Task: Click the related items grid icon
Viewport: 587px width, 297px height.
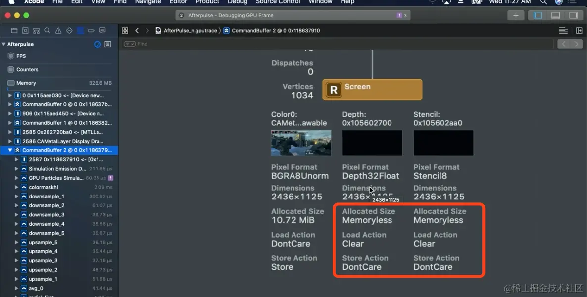Action: pos(125,31)
